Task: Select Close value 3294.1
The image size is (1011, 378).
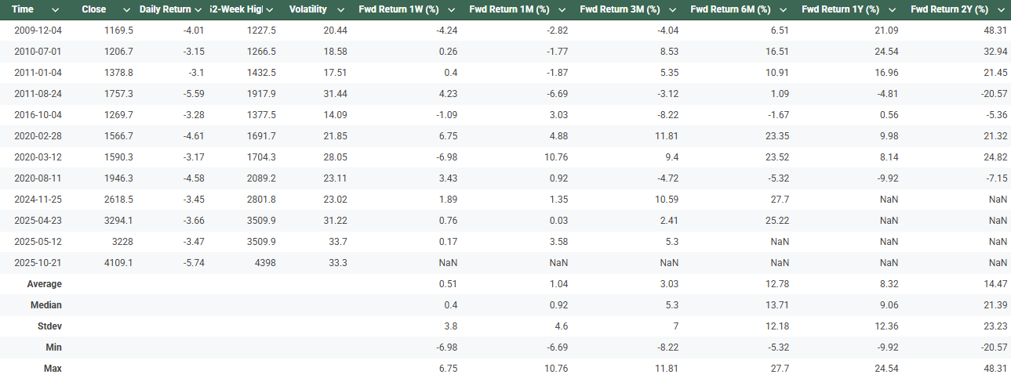Action: coord(118,221)
